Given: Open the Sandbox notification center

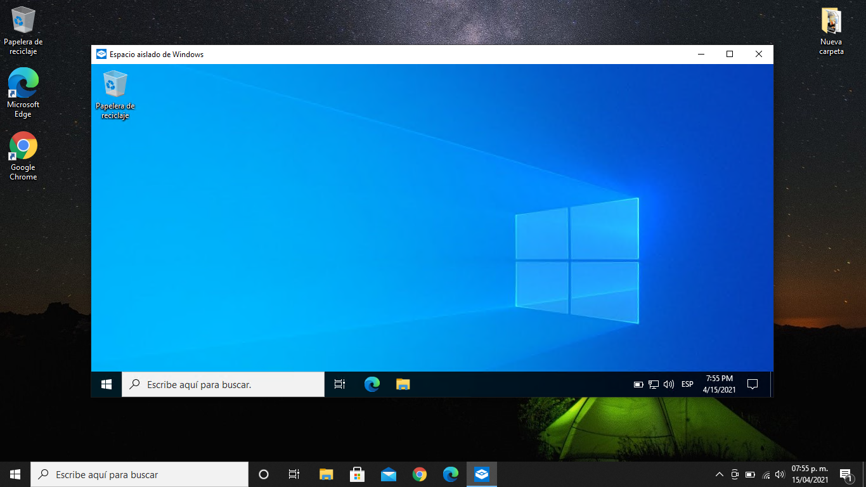Looking at the screenshot, I should pos(753,384).
